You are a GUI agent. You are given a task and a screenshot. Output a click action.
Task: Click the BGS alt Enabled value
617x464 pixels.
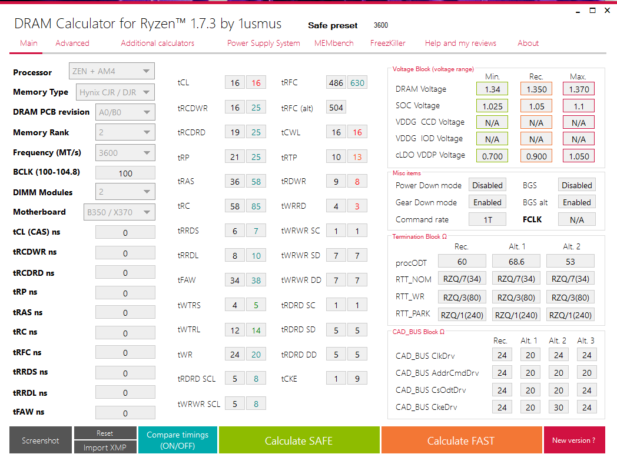(577, 202)
